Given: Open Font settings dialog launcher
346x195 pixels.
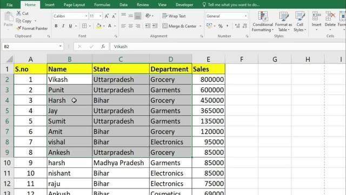Looking at the screenshot, I should (116, 36).
